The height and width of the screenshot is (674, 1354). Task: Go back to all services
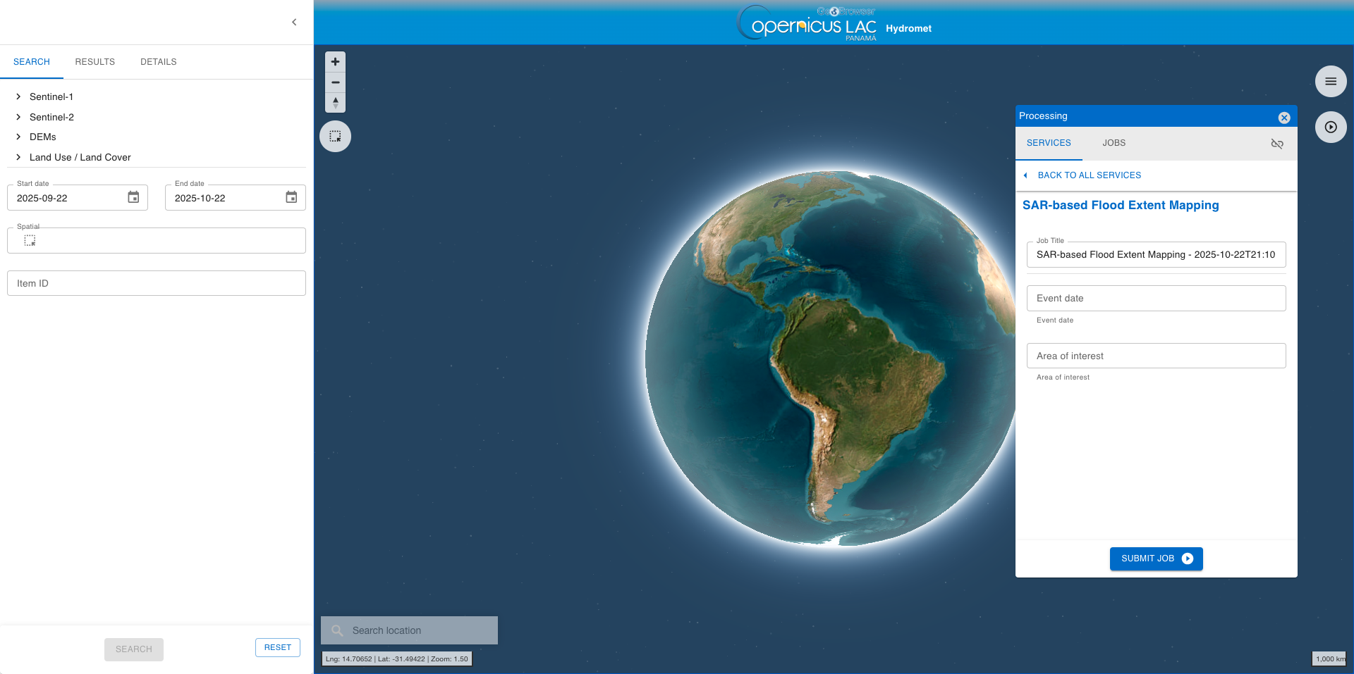click(x=1088, y=175)
